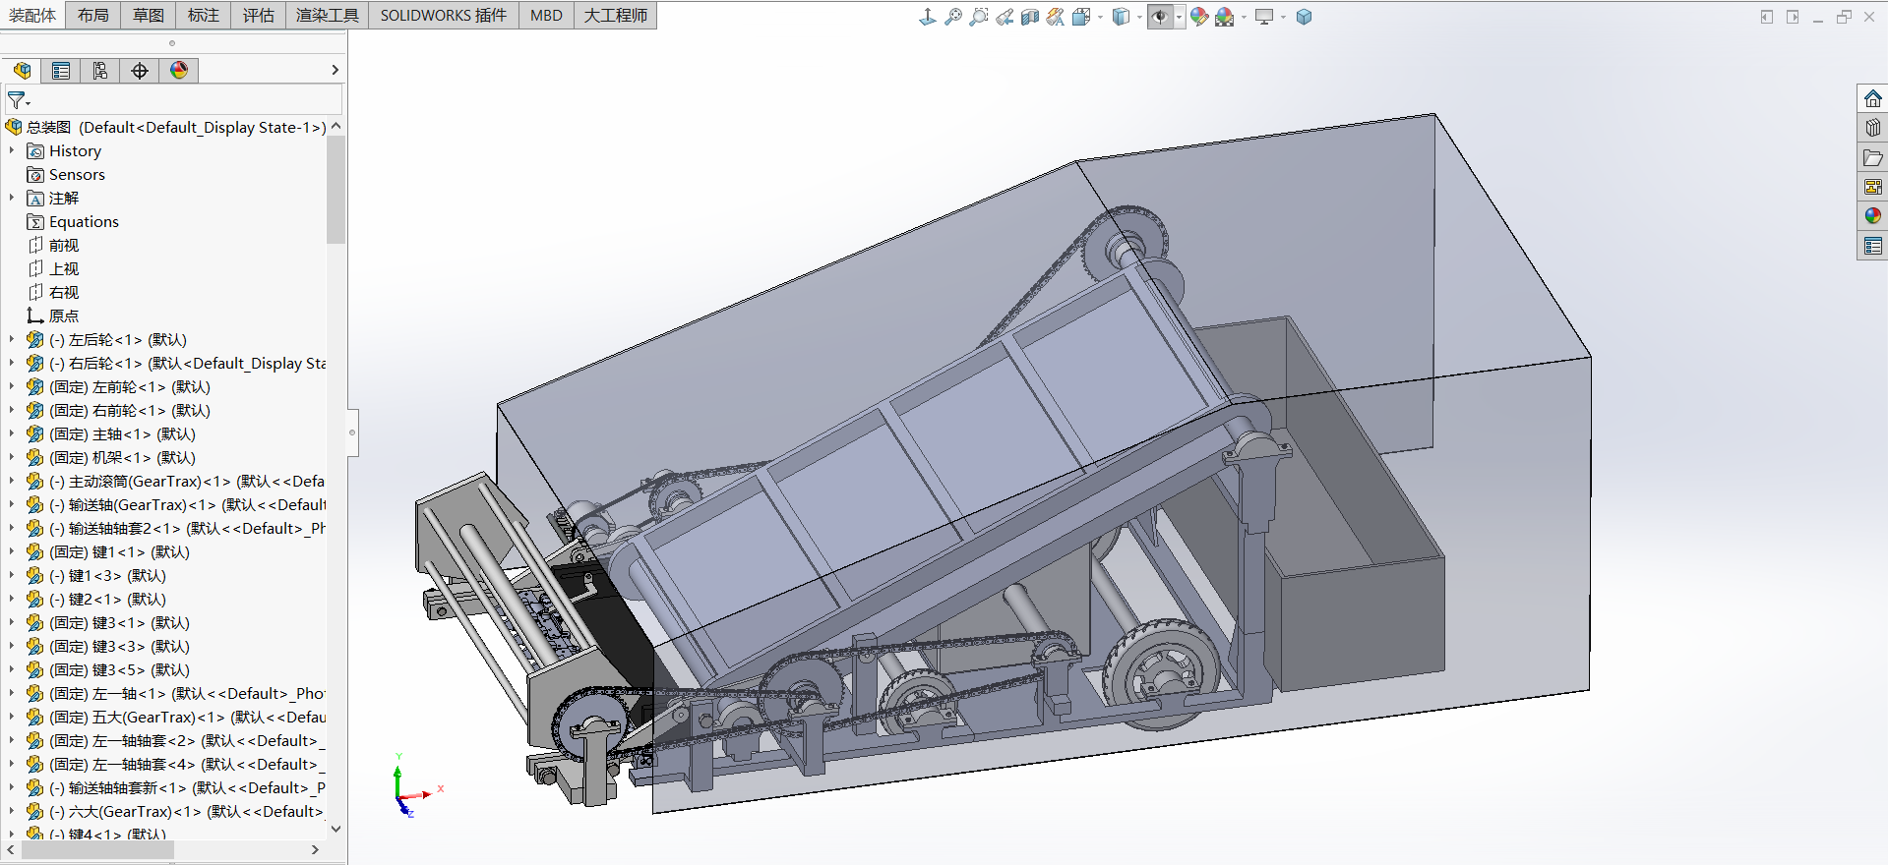The image size is (1888, 865).
Task: Open the View Palette task pane icon
Action: pos(1872,187)
